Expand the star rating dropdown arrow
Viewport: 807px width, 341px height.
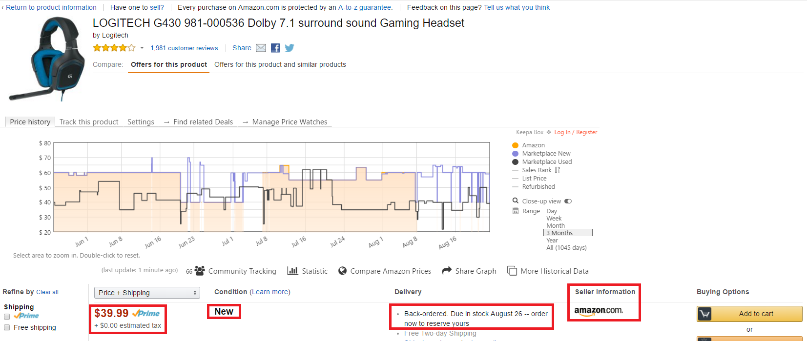[142, 48]
